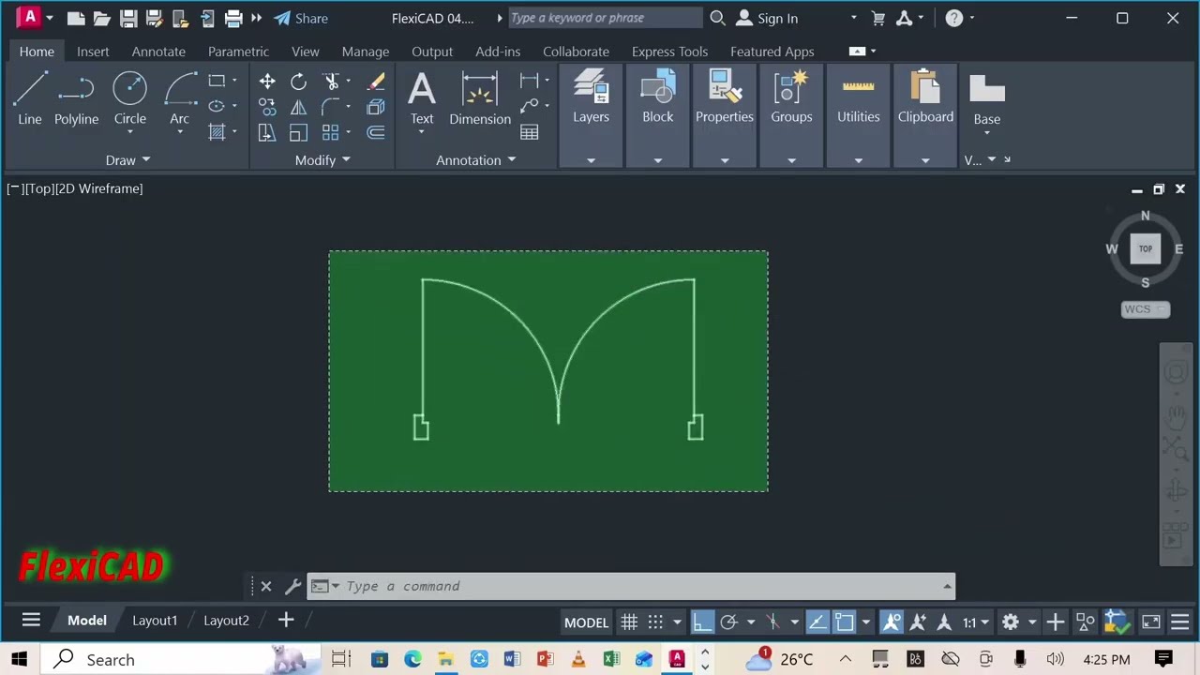Activate the Rotate tool

298,82
